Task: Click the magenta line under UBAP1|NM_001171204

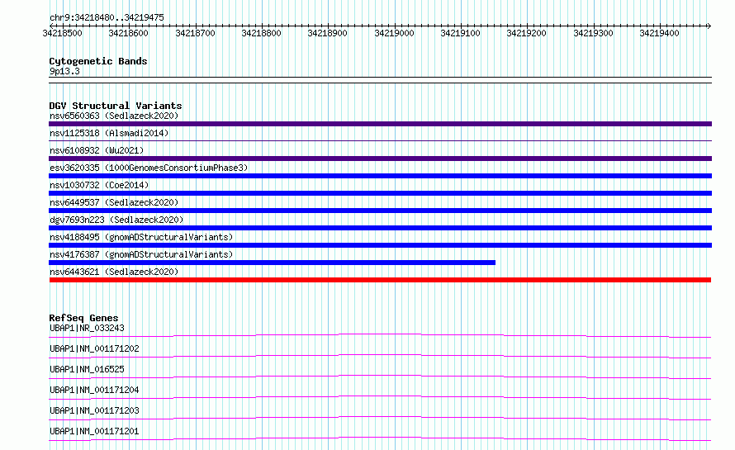Action: (380, 397)
